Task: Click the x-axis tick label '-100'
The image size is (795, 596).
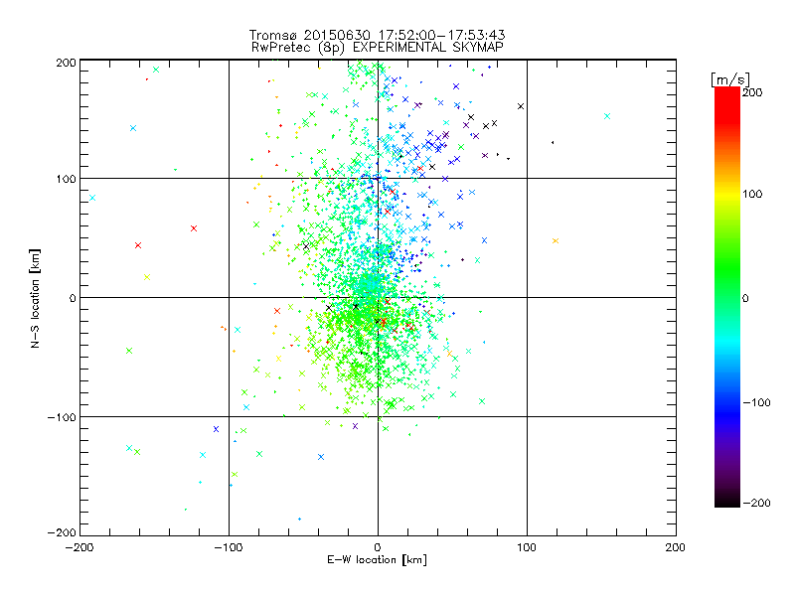Action: pyautogui.click(x=229, y=547)
